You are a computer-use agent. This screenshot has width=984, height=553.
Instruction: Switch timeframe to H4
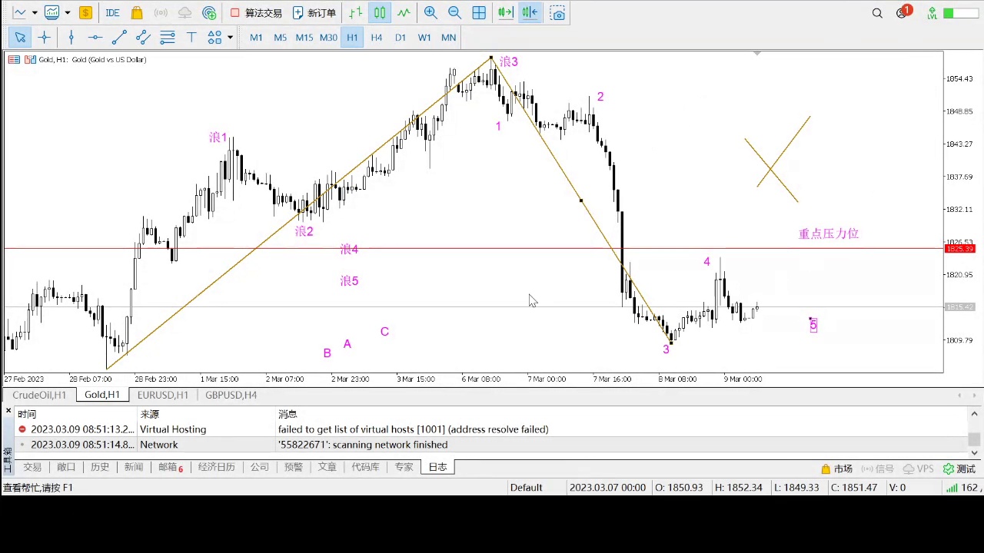coord(376,37)
